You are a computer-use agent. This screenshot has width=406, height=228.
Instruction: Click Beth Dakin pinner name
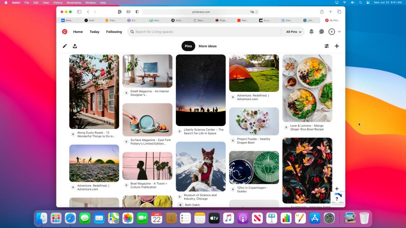click(192, 205)
